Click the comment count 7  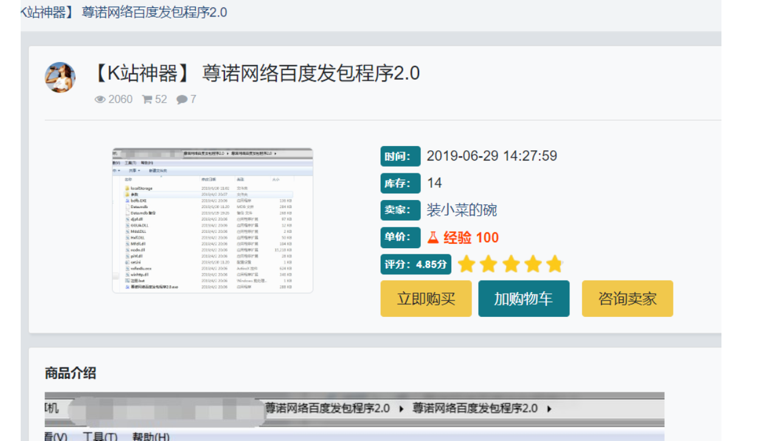(193, 99)
